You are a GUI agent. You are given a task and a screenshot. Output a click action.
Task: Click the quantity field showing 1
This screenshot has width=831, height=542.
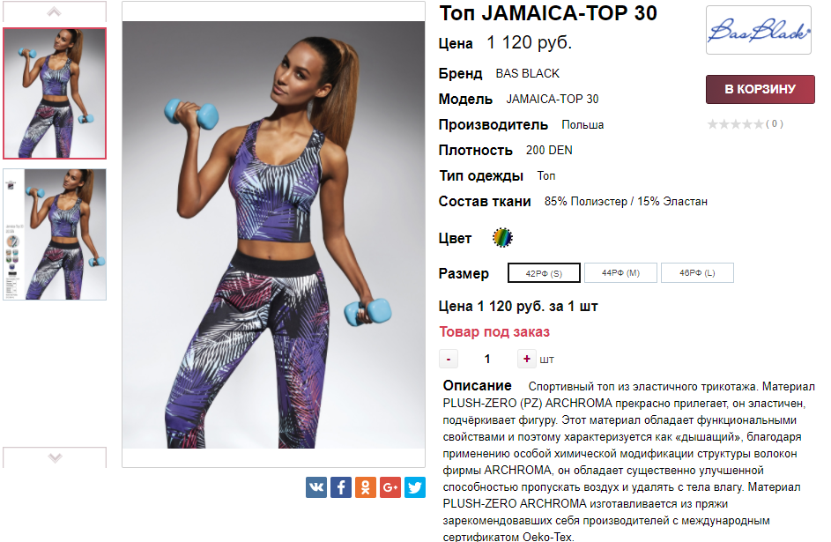[x=487, y=360]
